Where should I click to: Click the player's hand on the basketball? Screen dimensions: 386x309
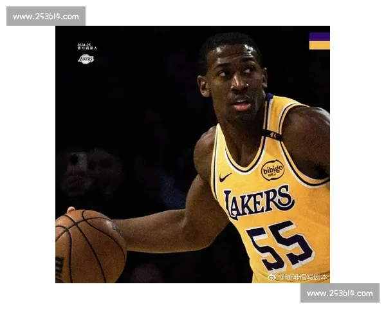pyautogui.click(x=69, y=211)
